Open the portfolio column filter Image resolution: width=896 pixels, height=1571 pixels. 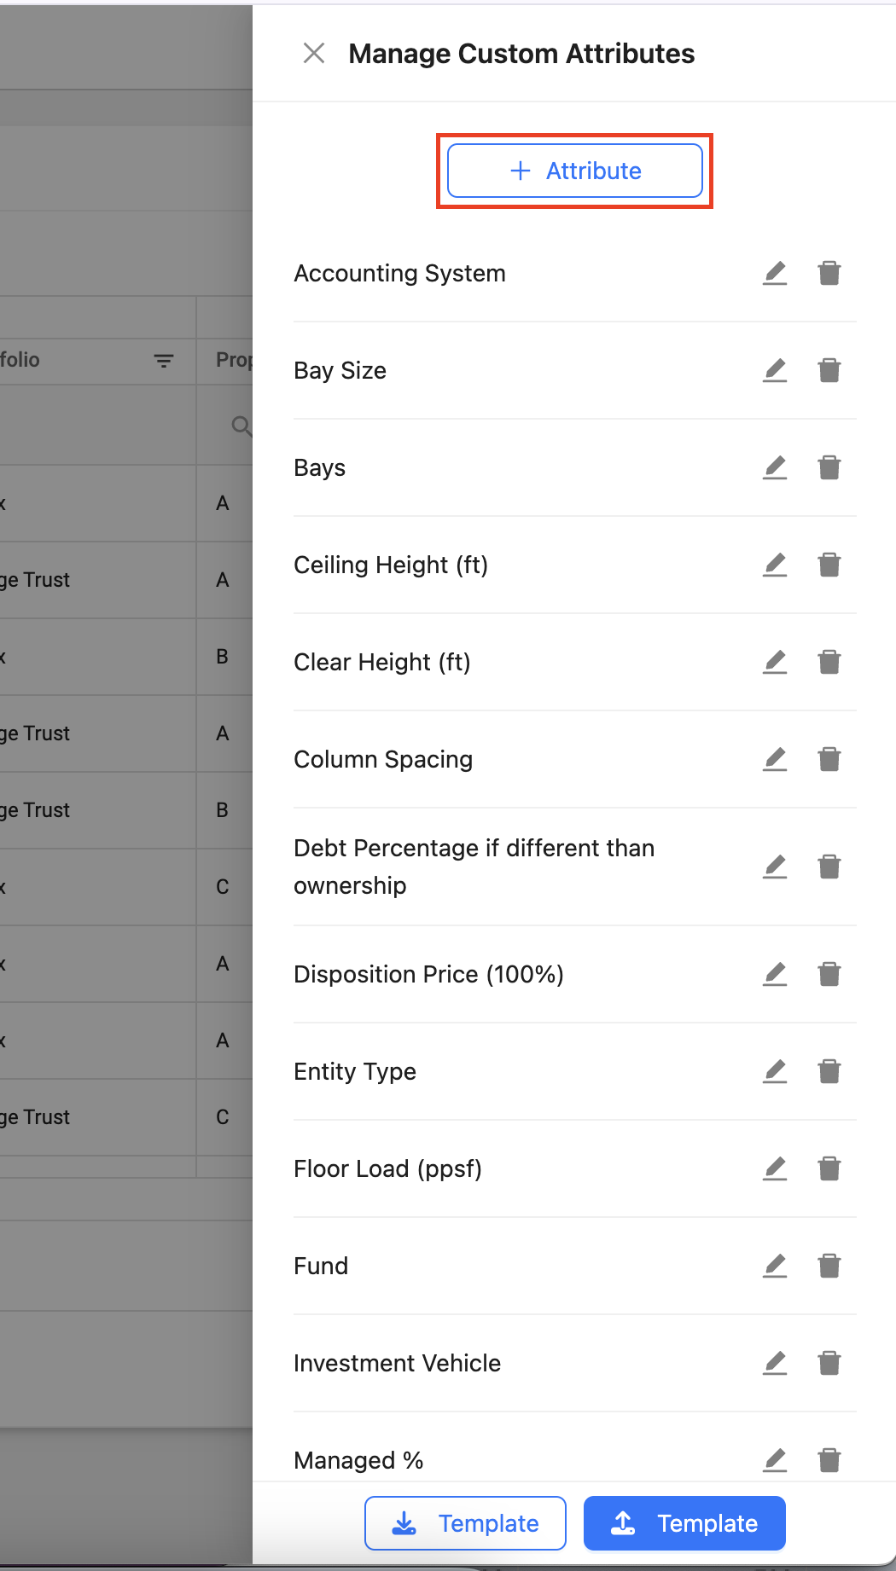(x=164, y=361)
